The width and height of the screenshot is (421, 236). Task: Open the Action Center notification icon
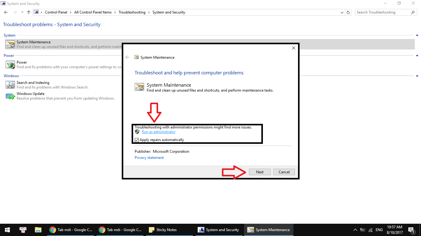click(x=411, y=230)
